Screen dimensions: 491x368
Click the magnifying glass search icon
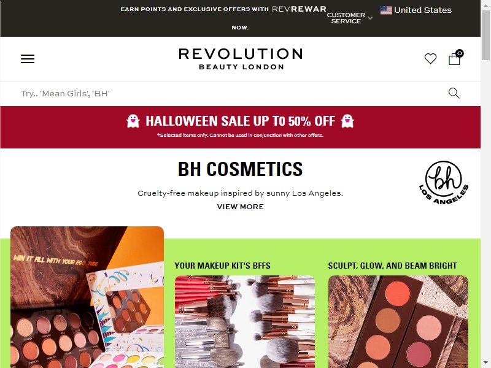click(454, 93)
